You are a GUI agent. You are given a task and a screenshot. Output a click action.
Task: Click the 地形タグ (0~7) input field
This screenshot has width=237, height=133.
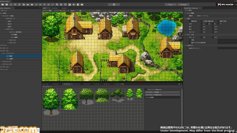(x=227, y=48)
